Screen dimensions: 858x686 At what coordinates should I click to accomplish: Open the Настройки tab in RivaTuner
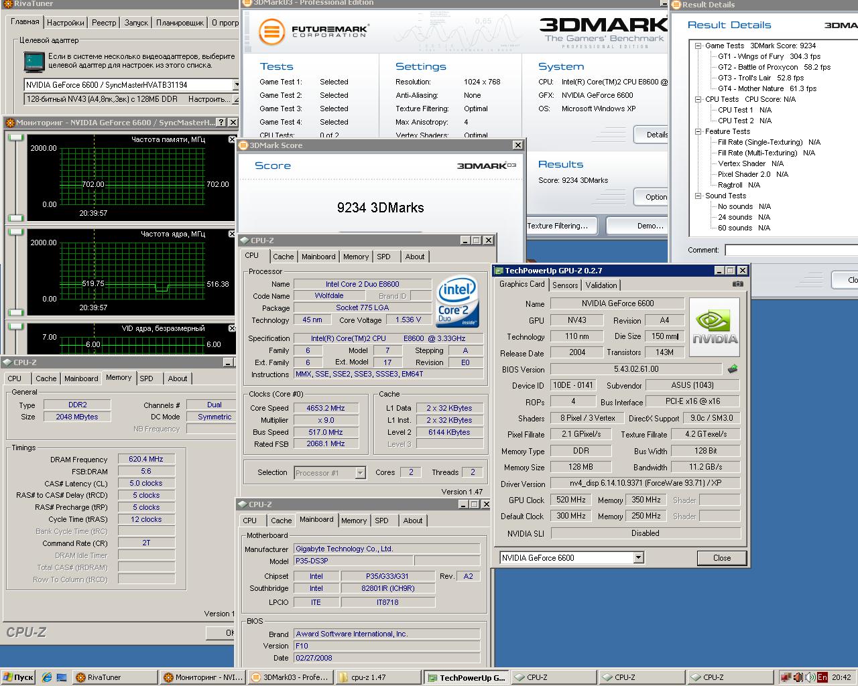(x=66, y=23)
